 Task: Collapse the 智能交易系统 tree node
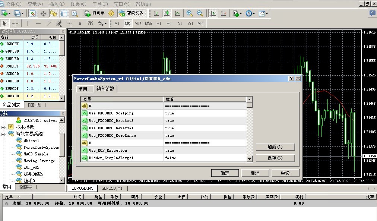pyautogui.click(x=3, y=134)
